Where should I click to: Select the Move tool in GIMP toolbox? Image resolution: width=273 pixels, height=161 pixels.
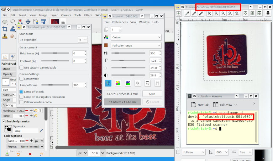tap(28, 22)
